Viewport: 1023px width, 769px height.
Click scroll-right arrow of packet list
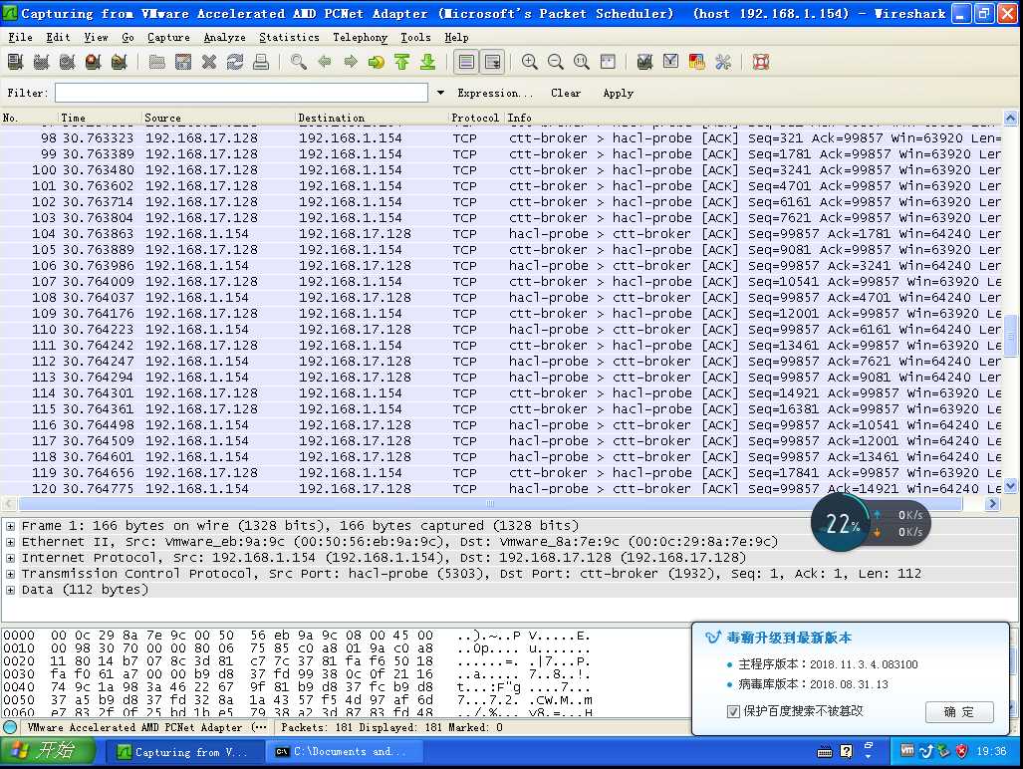pos(993,503)
